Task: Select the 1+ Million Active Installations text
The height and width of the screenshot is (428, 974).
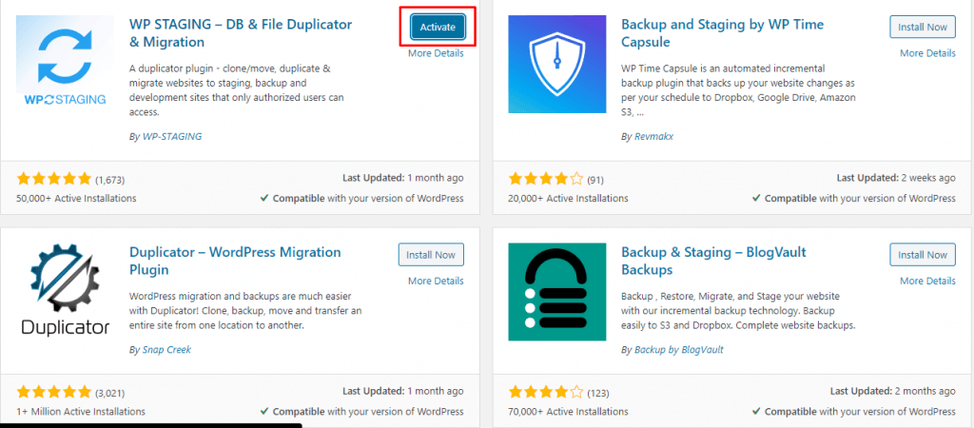Action: 81,412
